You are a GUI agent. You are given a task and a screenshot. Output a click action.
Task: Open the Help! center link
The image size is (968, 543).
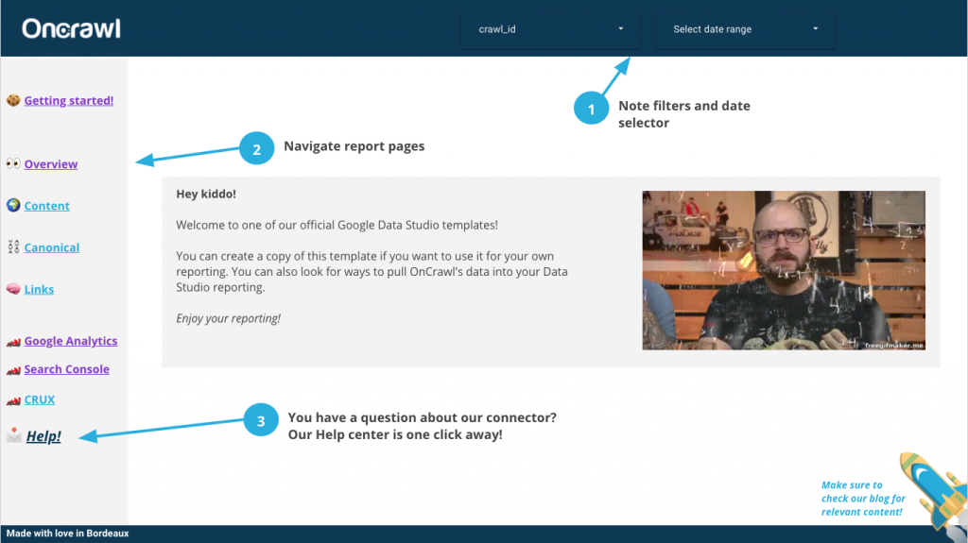43,436
